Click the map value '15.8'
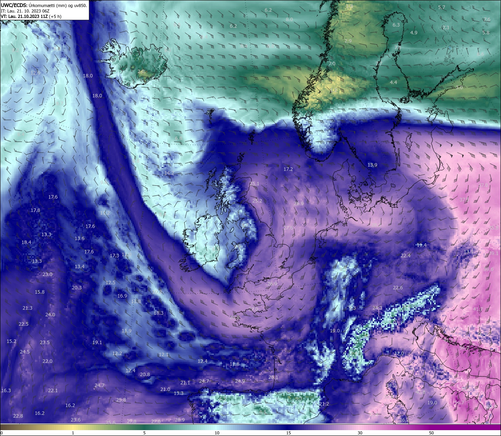 point(40,292)
